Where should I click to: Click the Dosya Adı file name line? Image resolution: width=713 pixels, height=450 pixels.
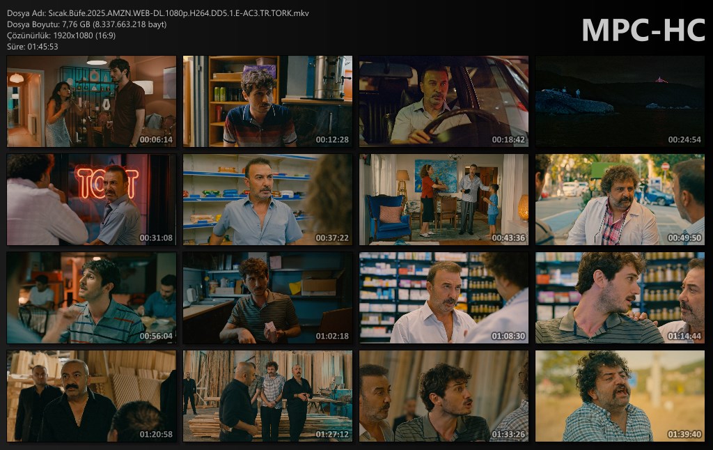point(158,13)
